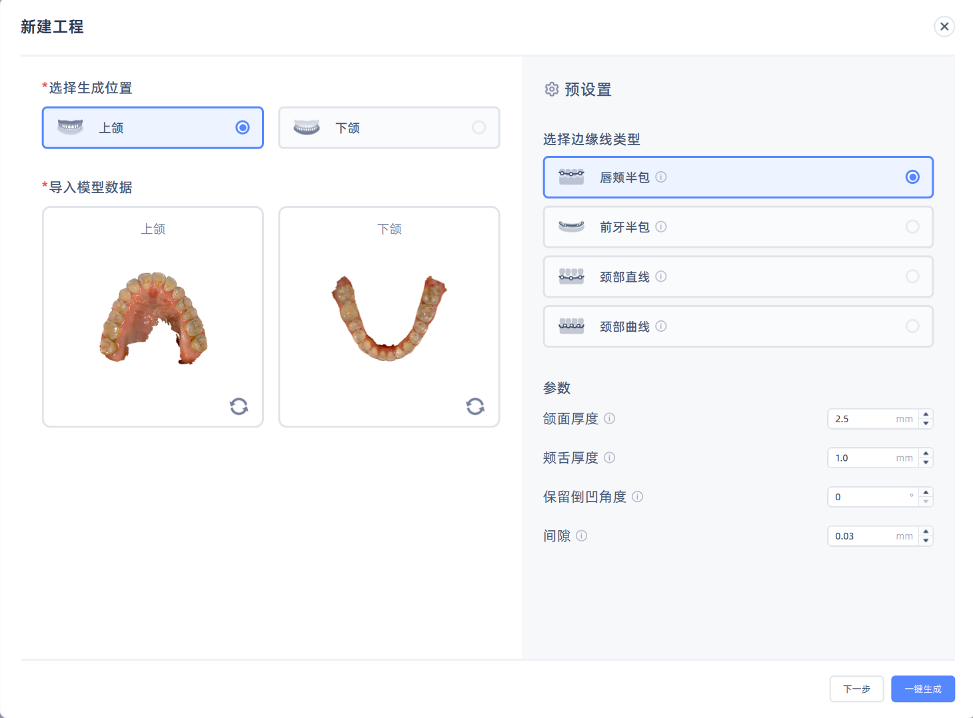
Task: Click the 颈部曲线 margin type icon
Action: pyautogui.click(x=571, y=326)
